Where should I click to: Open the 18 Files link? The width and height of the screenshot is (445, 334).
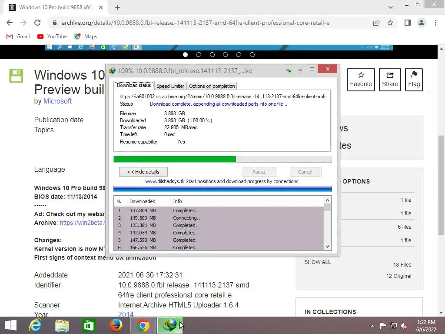pyautogui.click(x=402, y=265)
